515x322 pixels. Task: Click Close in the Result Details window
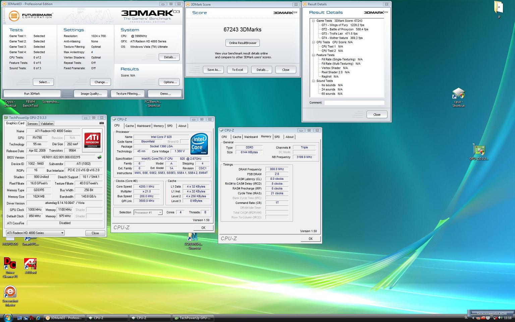click(377, 114)
